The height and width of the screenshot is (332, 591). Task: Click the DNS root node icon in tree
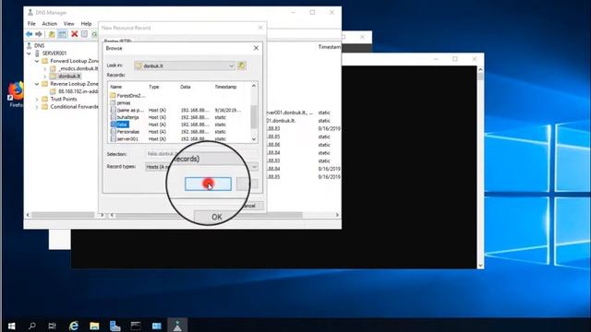coord(29,45)
